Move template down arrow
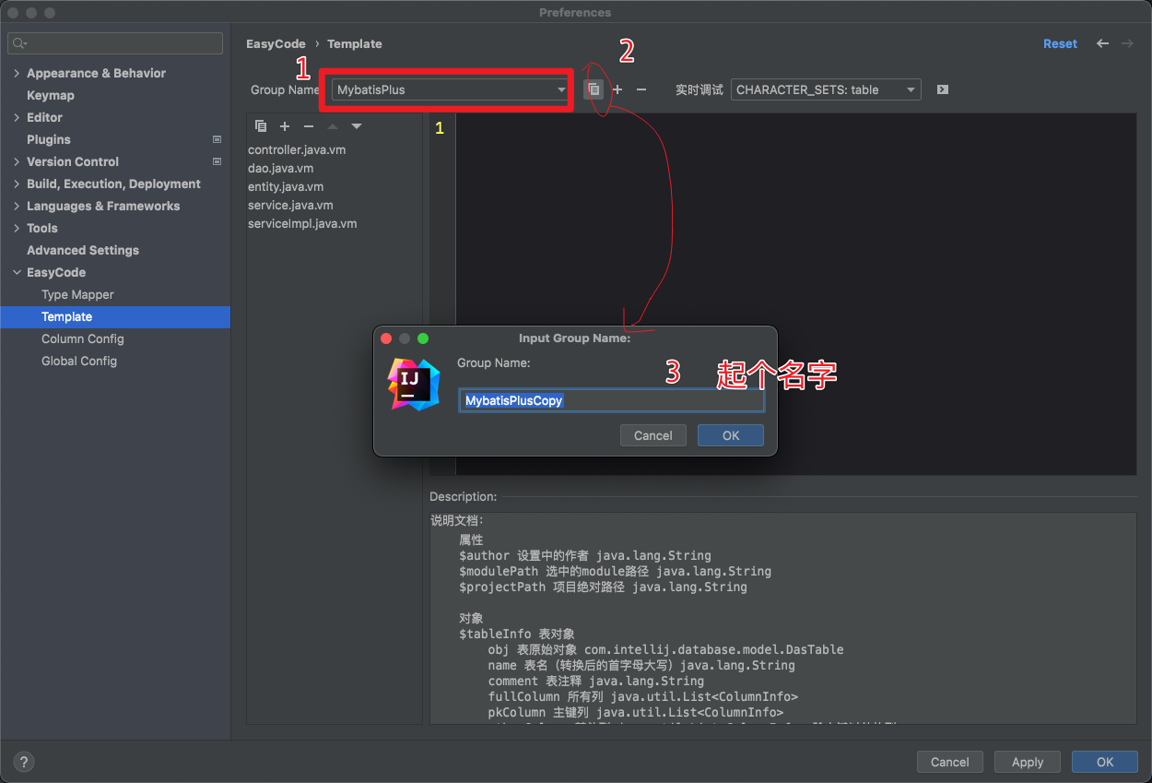The image size is (1152, 783). coord(357,126)
